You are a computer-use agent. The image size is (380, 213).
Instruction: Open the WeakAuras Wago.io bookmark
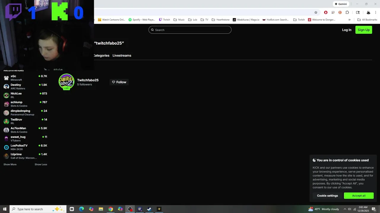tap(246, 20)
